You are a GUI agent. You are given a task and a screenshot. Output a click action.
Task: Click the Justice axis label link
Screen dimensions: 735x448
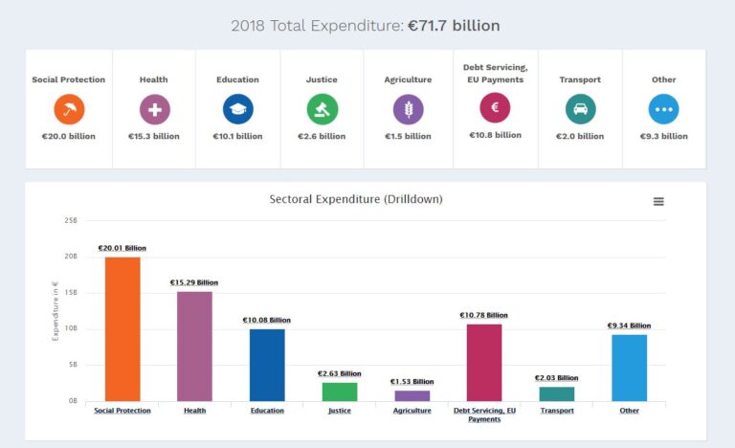(339, 411)
